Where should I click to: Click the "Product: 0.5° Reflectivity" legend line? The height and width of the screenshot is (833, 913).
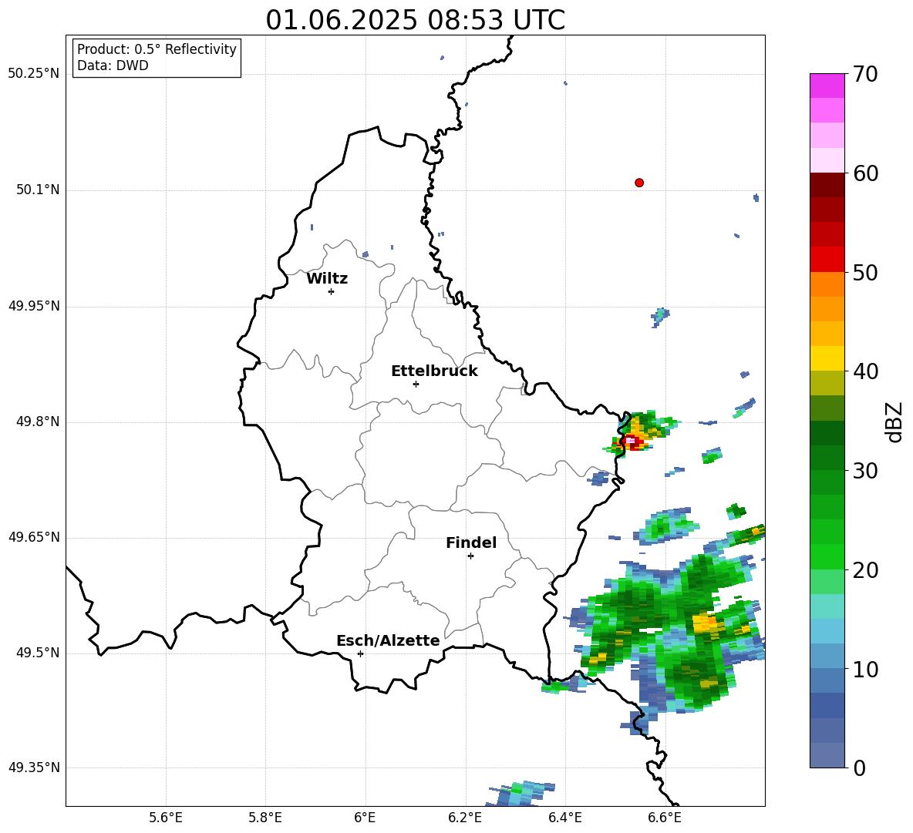point(157,49)
